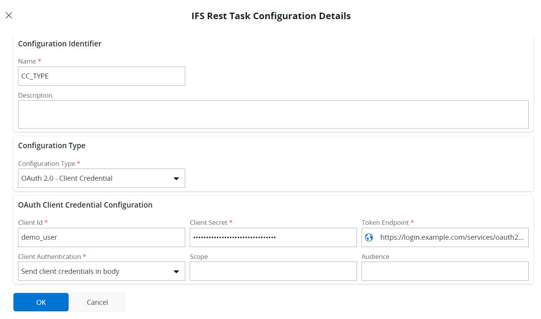The width and height of the screenshot is (541, 319).
Task: Click the required asterisk next to Client Id
Action: coord(46,222)
